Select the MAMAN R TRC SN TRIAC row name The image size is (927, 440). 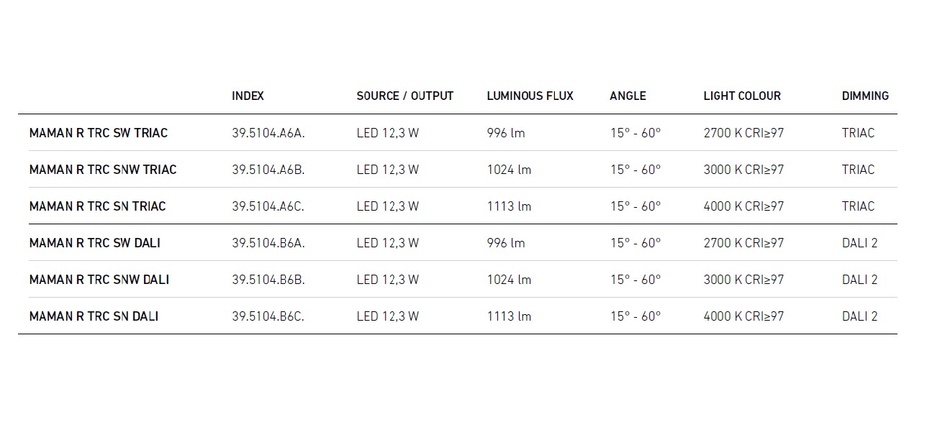98,206
